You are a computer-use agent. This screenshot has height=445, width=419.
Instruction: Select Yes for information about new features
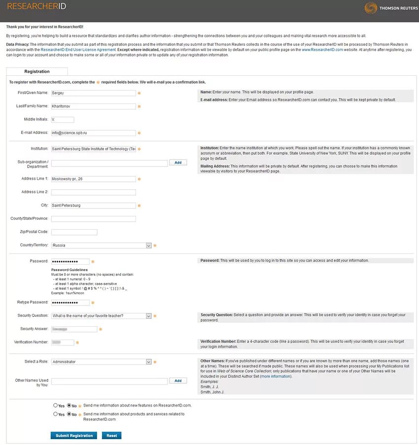coord(55,405)
